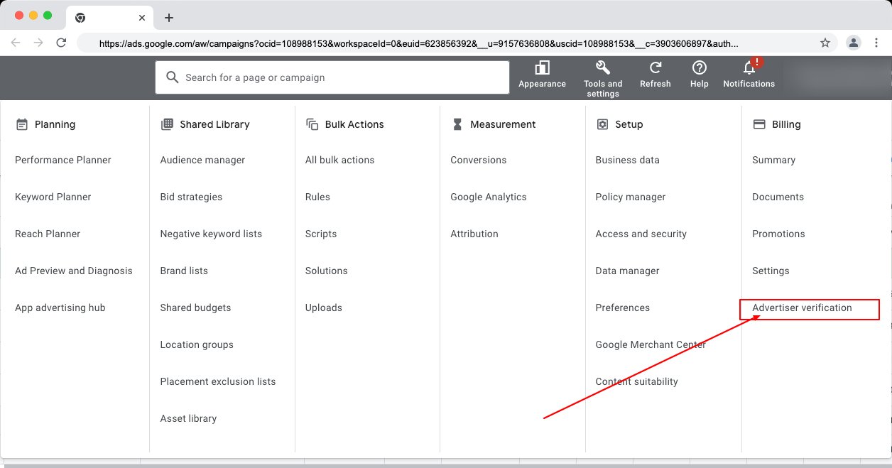Click the Planning calendar icon

click(x=21, y=124)
